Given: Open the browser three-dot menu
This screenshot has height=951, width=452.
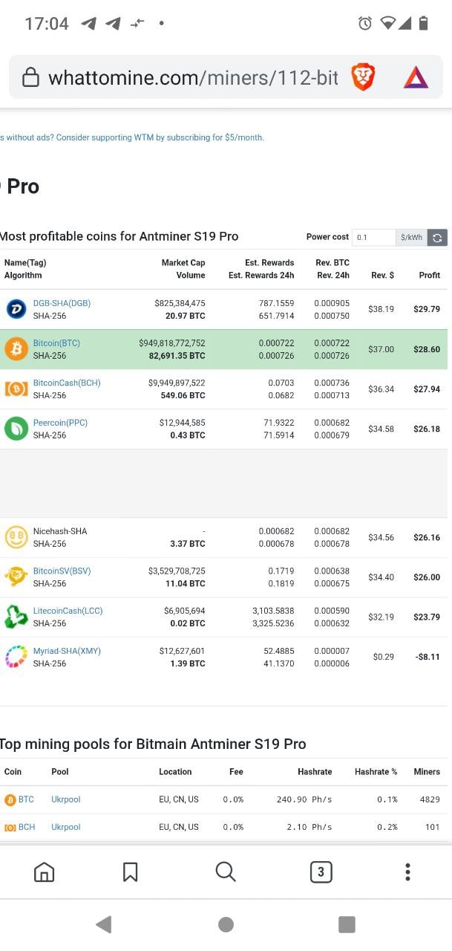Looking at the screenshot, I should point(407,872).
